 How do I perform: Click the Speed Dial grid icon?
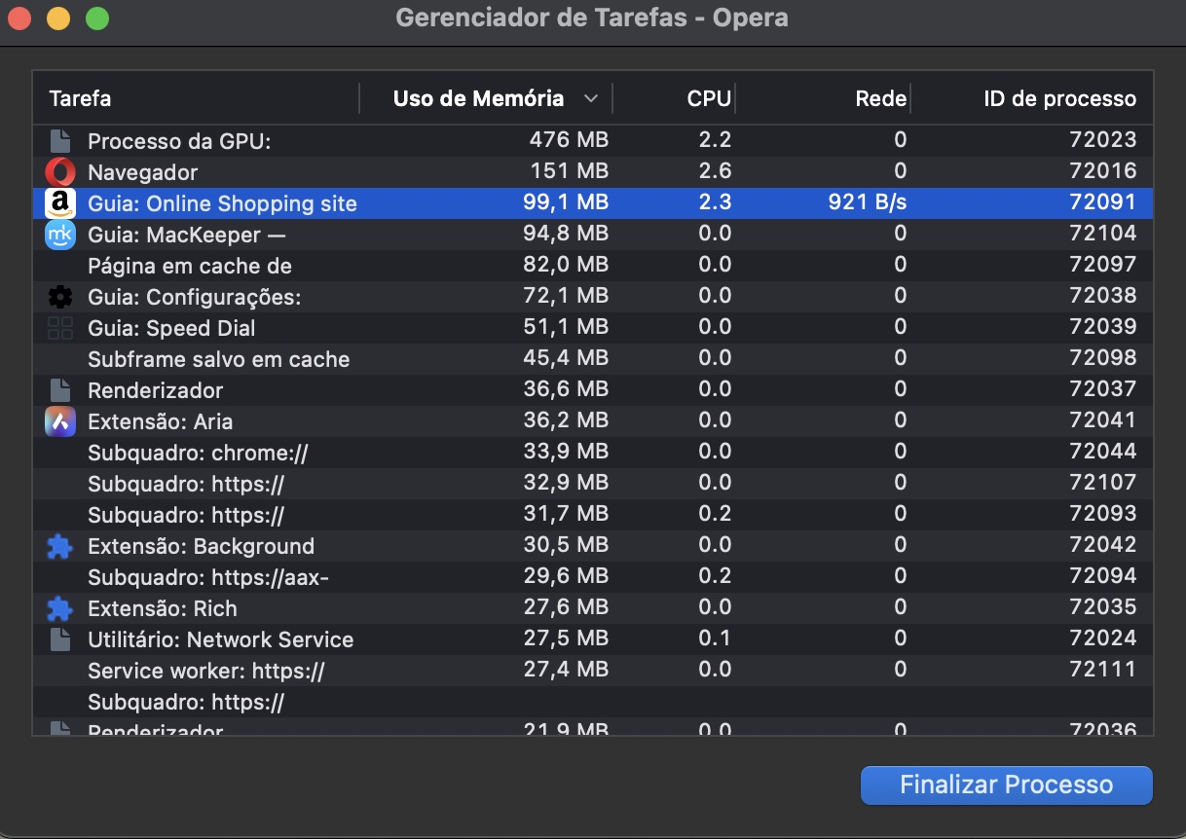click(59, 328)
